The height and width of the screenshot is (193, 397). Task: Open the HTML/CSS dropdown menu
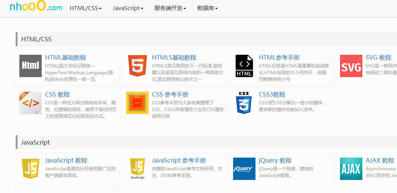point(86,8)
